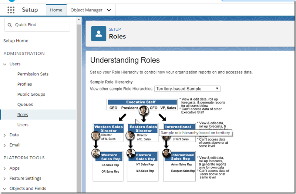Viewport: 296px width, 194px height.
Task: Open the Users sub-item under Roles
Action: click(x=23, y=125)
